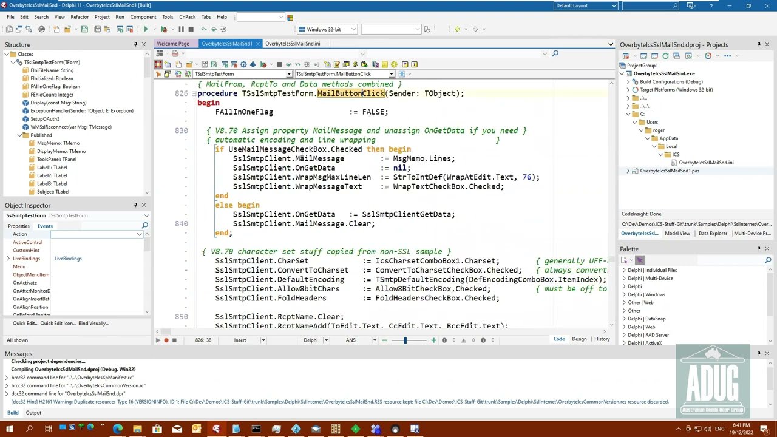Image resolution: width=777 pixels, height=437 pixels.
Task: Switch to the Design view tab
Action: tap(579, 339)
